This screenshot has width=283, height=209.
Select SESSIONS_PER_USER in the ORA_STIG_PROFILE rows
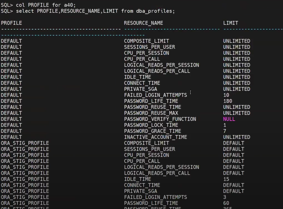point(149,149)
